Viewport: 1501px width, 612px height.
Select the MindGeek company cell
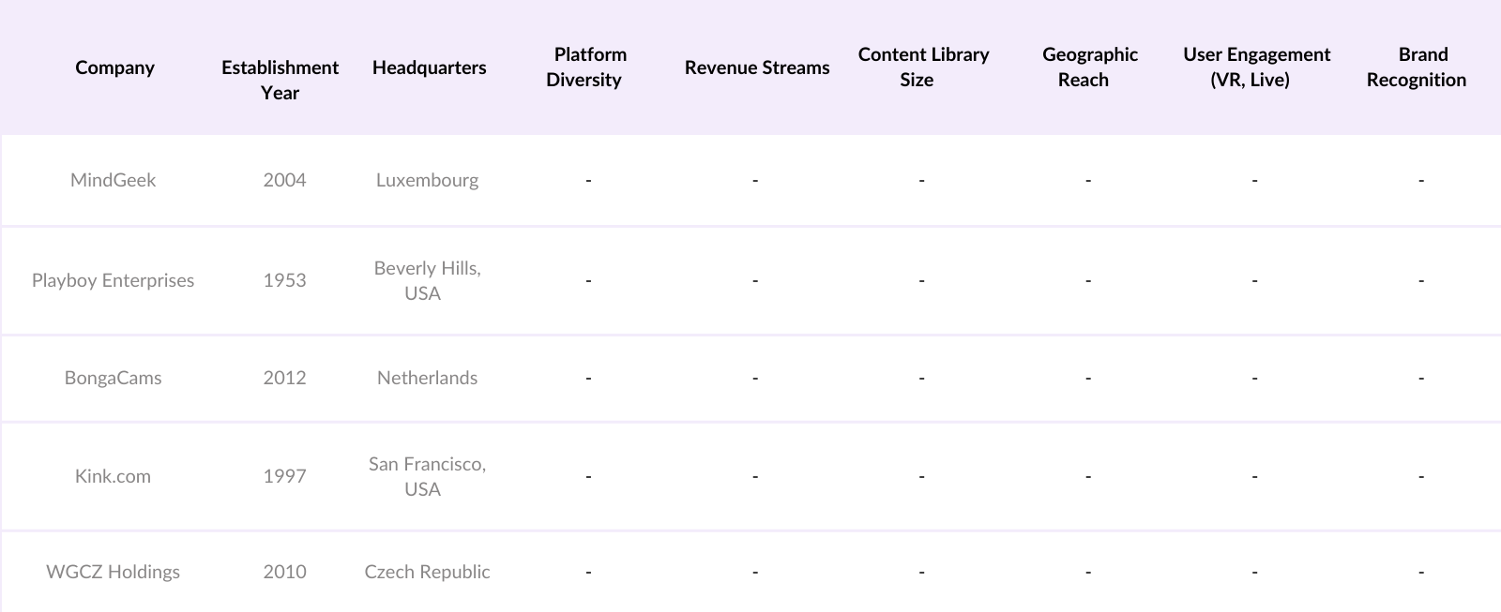coord(114,180)
